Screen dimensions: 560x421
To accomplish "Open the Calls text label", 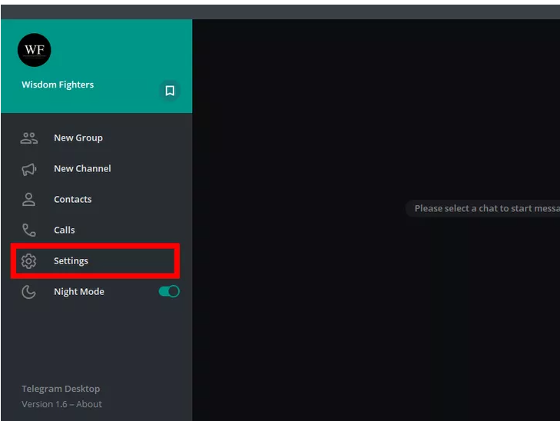I will 65,230.
